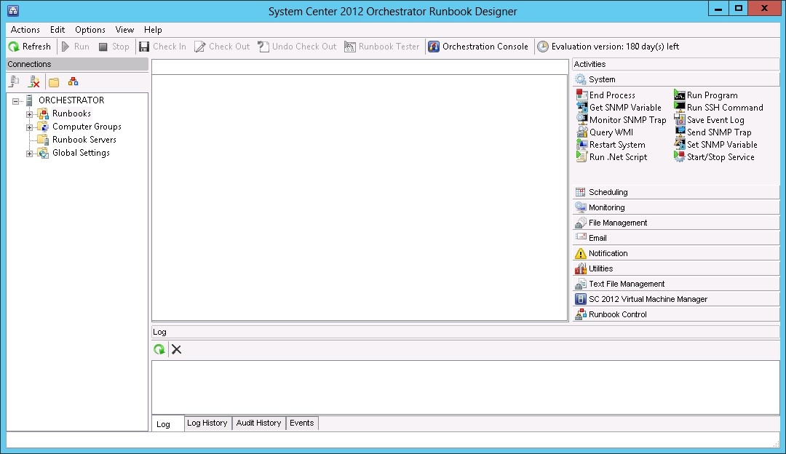This screenshot has height=454, width=786.
Task: Click Check Out on the toolbar
Action: click(222, 47)
